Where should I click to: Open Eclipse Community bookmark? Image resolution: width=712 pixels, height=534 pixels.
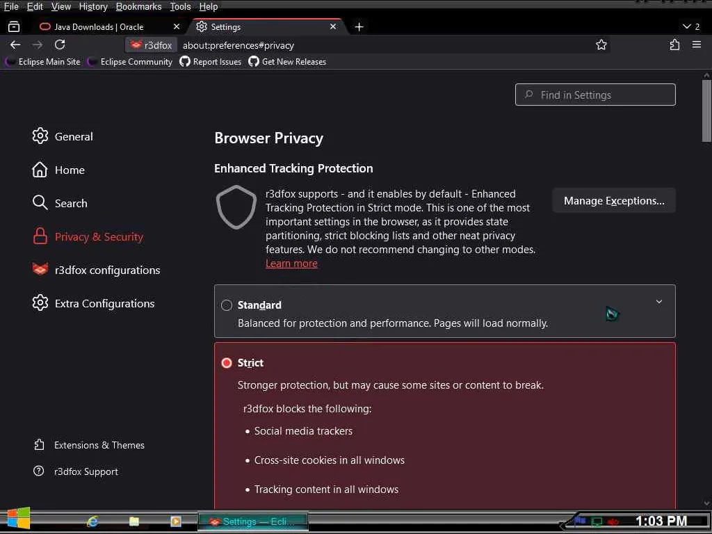(130, 62)
